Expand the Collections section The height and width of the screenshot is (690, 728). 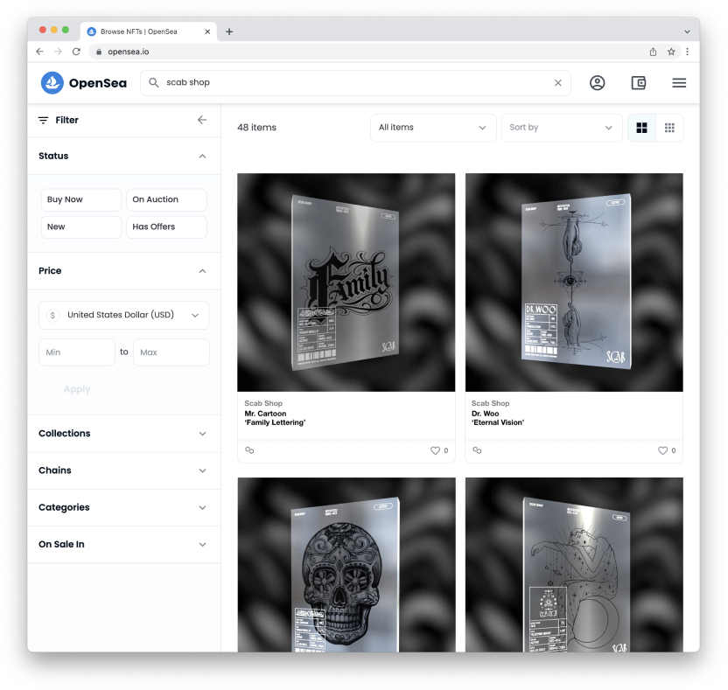pyautogui.click(x=202, y=434)
